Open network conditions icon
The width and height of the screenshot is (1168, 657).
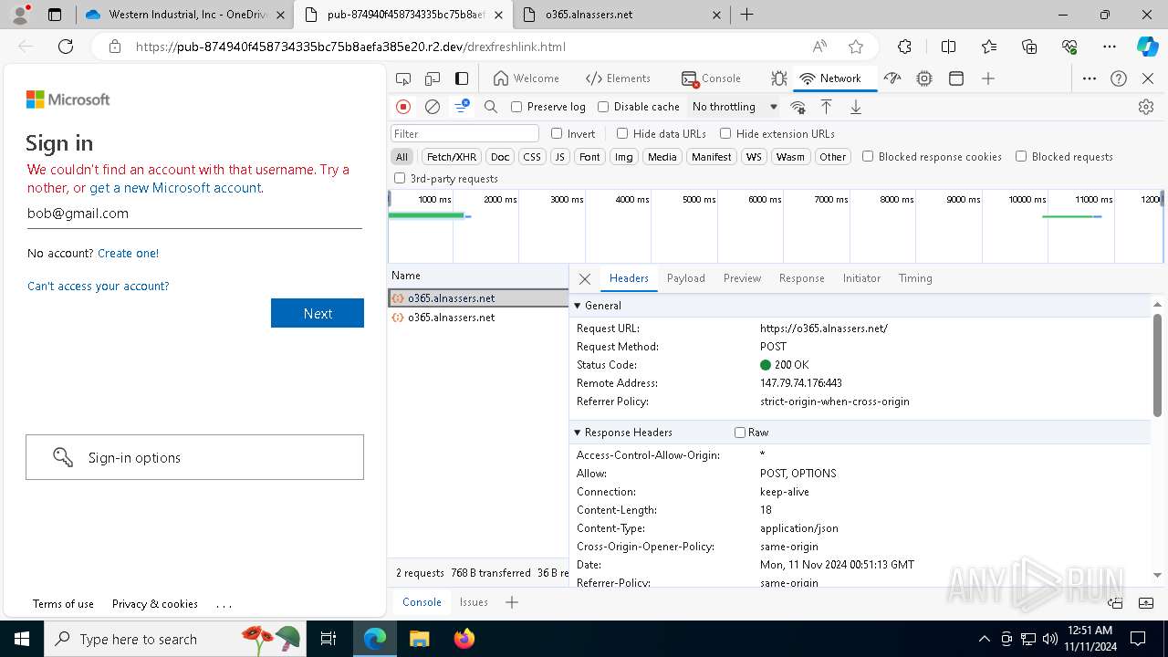(798, 107)
